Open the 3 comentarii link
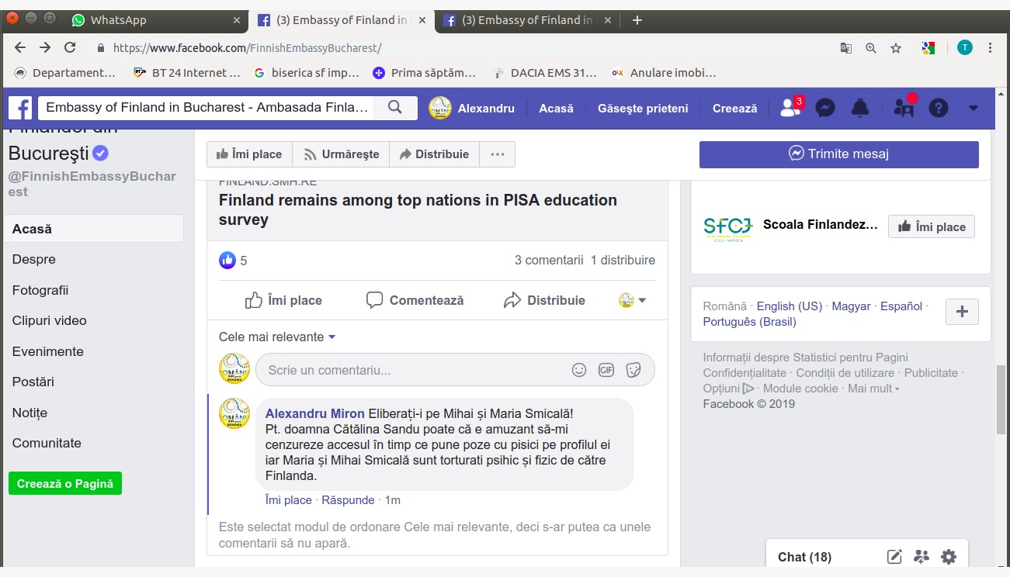 (x=549, y=261)
